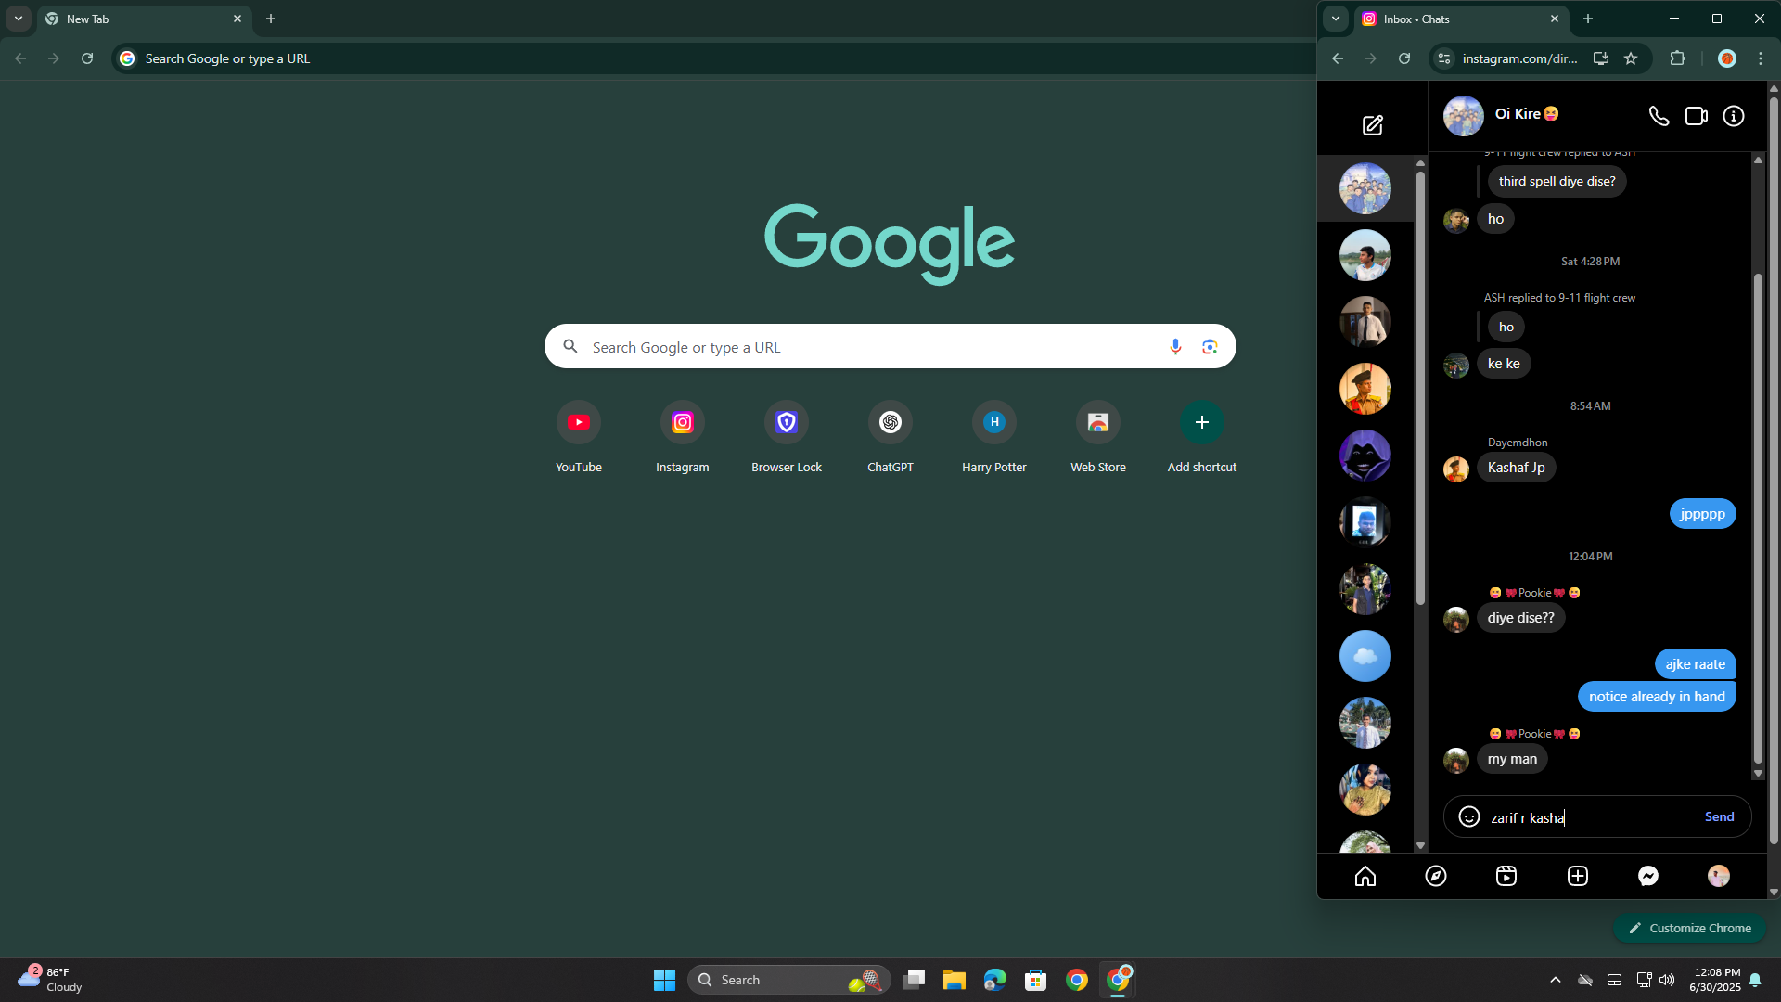The image size is (1781, 1002).
Task: Open Instagram Explore compass
Action: [x=1436, y=876]
